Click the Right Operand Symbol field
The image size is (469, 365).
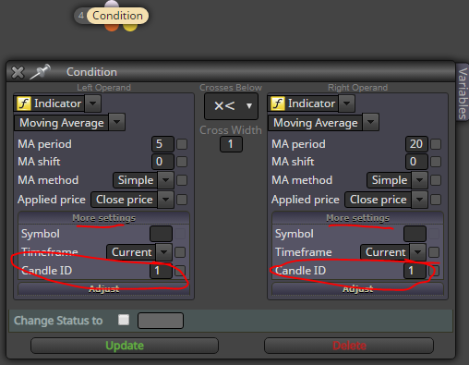415,234
